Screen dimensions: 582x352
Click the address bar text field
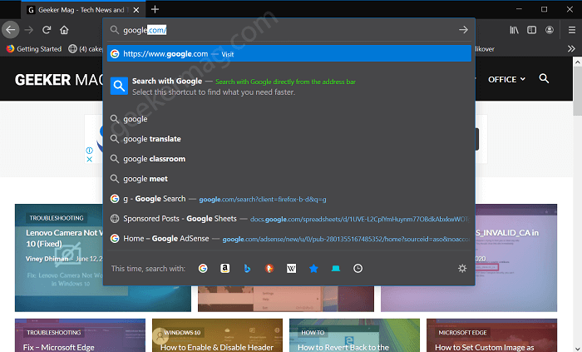coord(289,30)
